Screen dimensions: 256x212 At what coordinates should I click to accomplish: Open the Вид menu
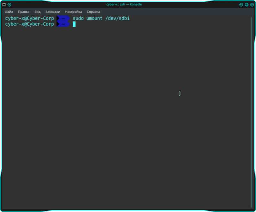coord(37,12)
